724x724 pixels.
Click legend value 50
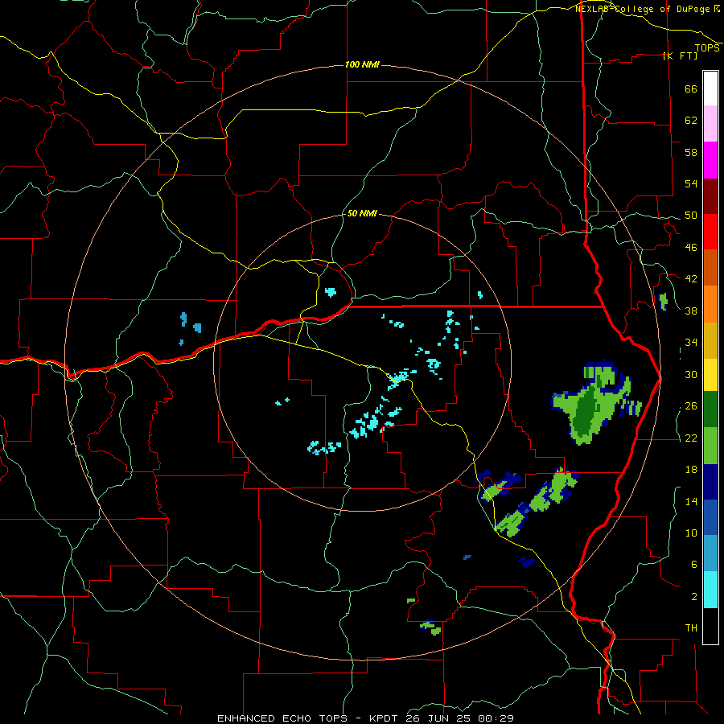(x=691, y=216)
